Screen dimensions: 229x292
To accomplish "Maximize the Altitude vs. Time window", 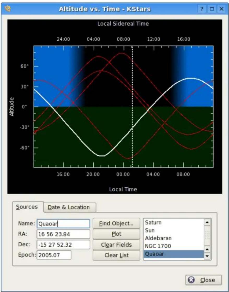I will coord(212,9).
